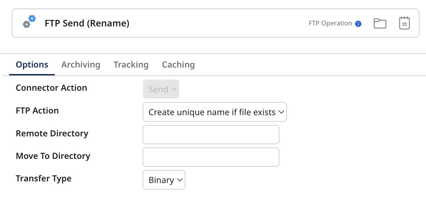Screen dimensions: 426x199
Task: Open the FTP Action dropdown
Action: 215,112
